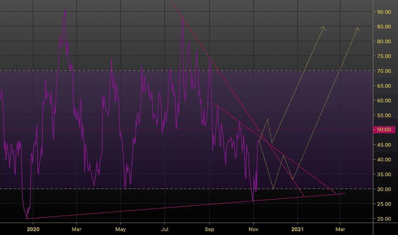Click the 2020 time axis label

pyautogui.click(x=33, y=229)
